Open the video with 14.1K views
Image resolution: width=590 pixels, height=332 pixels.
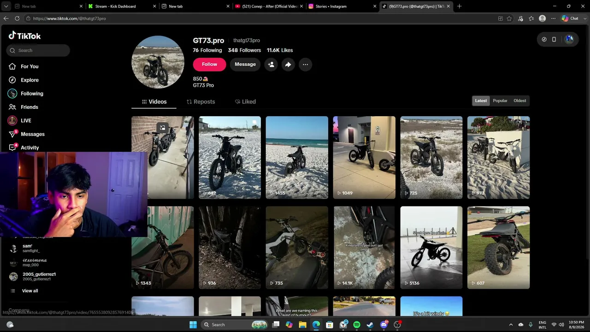click(x=364, y=248)
